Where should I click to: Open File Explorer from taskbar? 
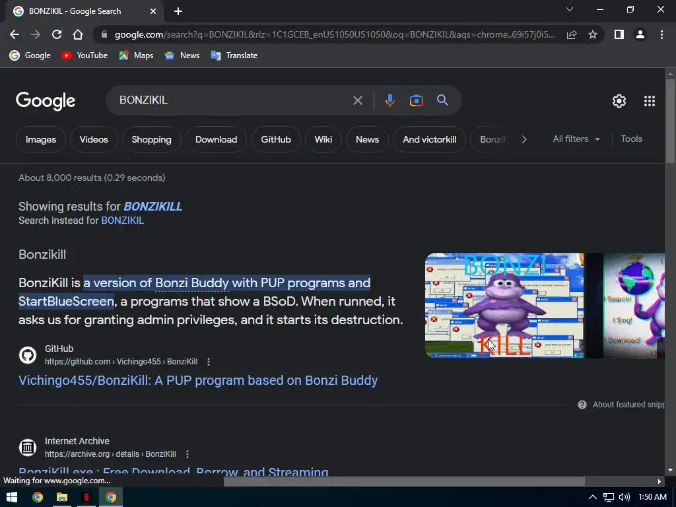coord(62,497)
